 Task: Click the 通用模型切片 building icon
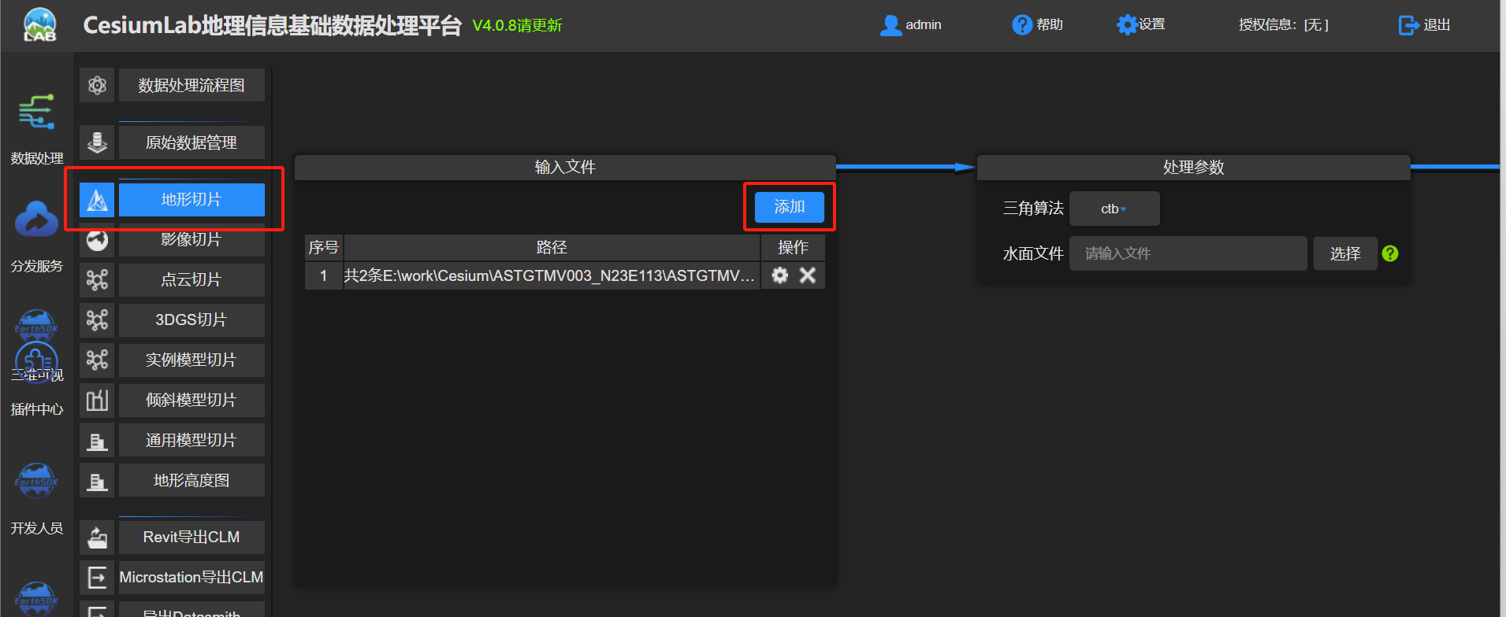[97, 440]
